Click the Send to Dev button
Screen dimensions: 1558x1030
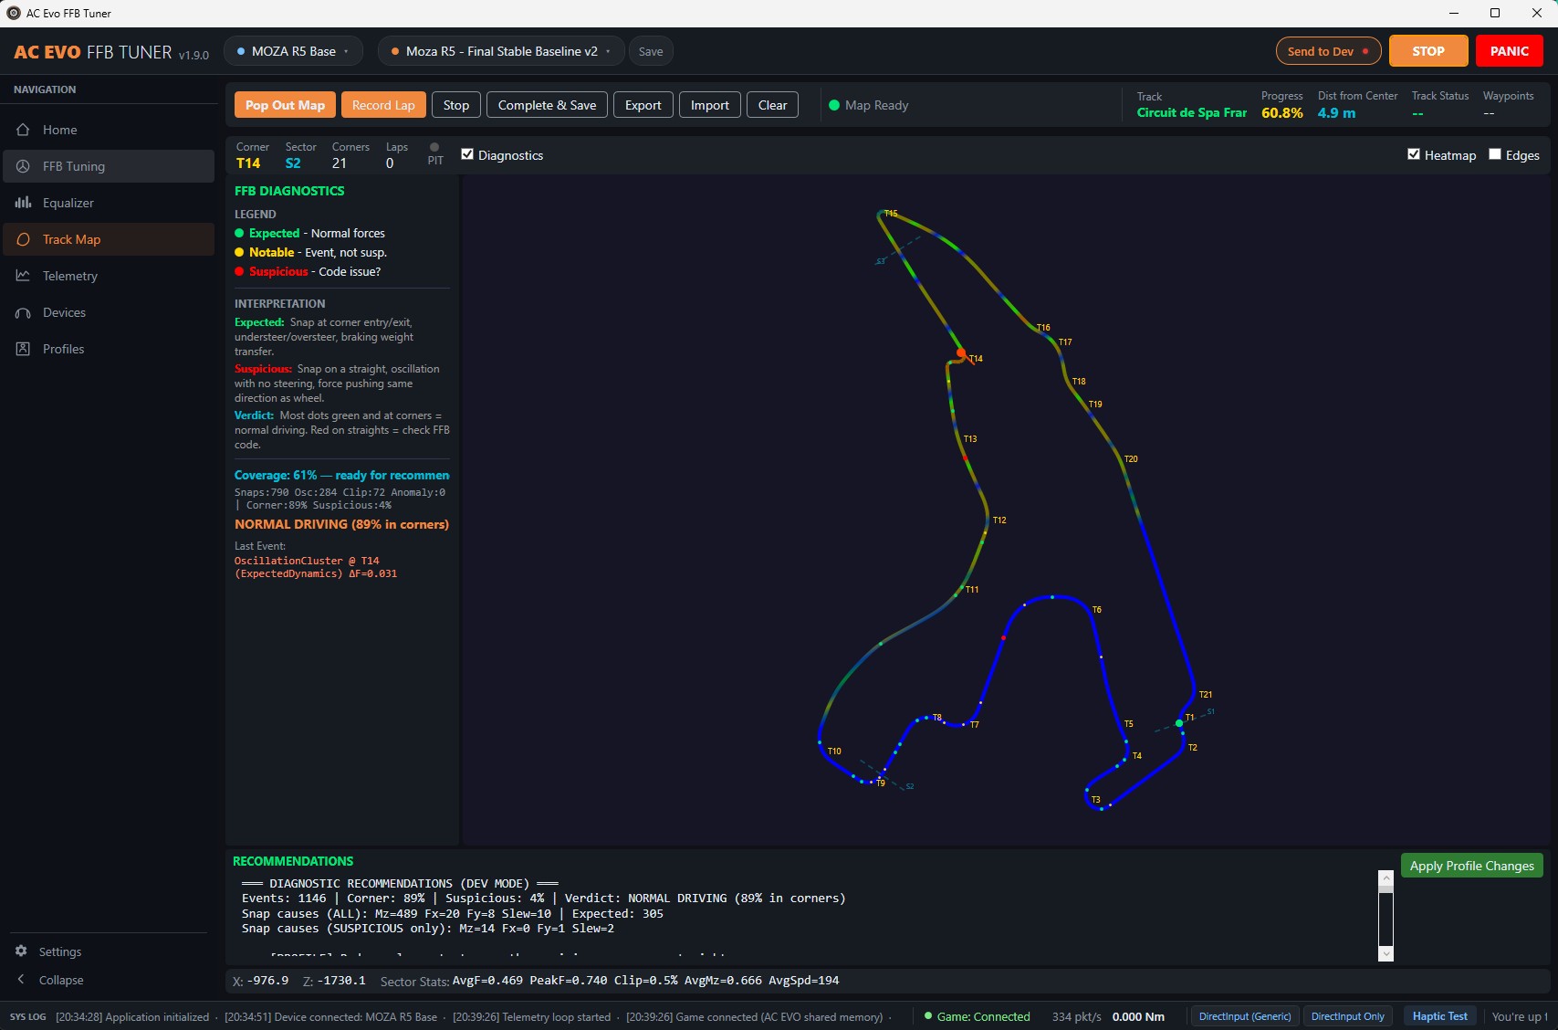click(1328, 51)
